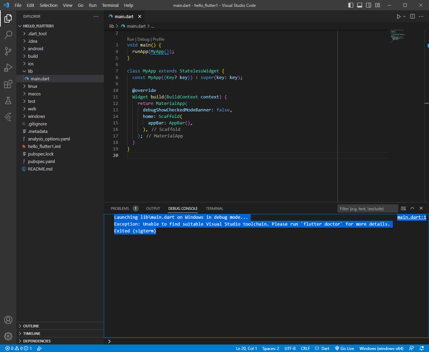Open the Testing flask icon
The width and height of the screenshot is (429, 352).
8,100
